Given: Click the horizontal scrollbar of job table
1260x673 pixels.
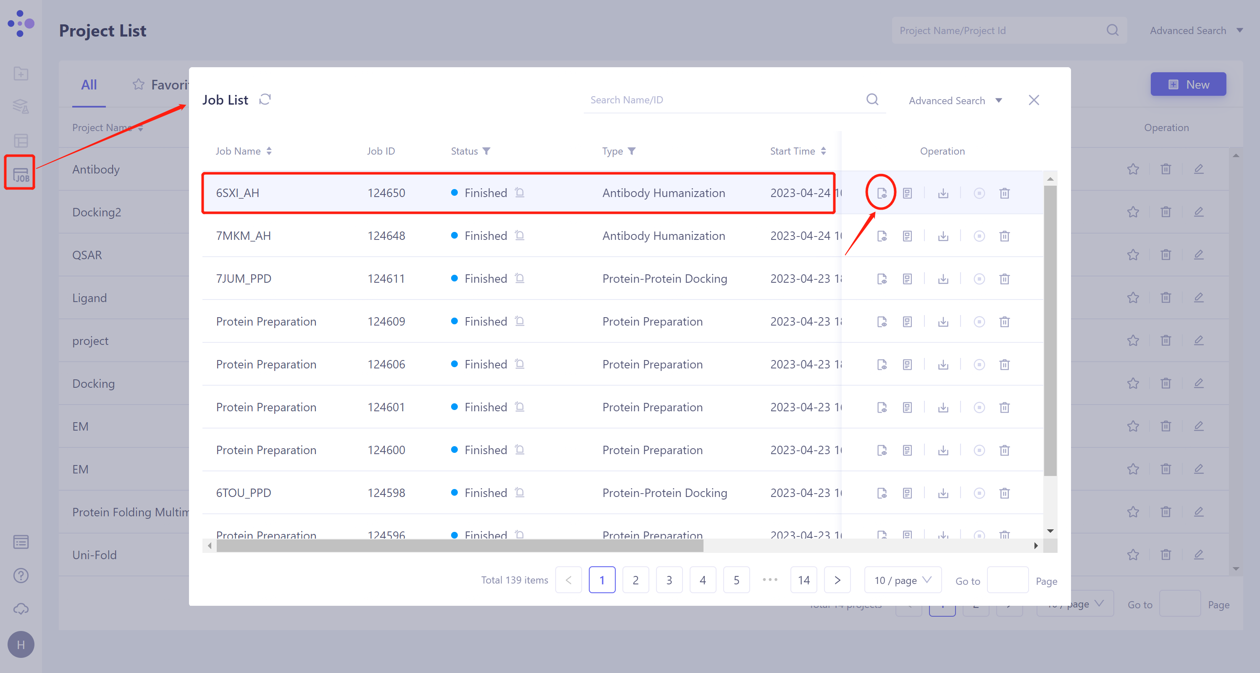Looking at the screenshot, I should click(x=460, y=546).
